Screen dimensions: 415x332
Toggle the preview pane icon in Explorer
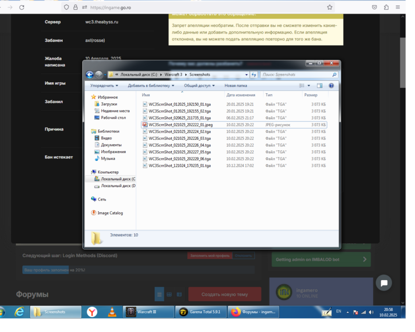point(319,86)
